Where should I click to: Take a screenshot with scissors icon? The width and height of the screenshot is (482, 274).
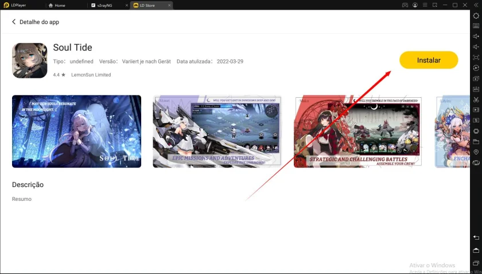click(x=476, y=100)
